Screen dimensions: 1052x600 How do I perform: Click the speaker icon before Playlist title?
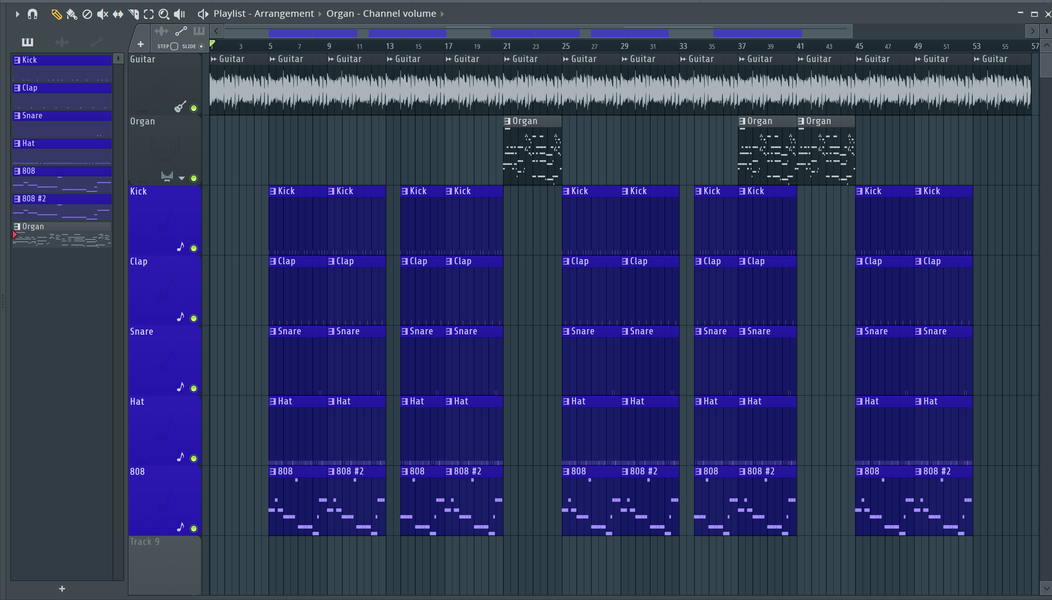pos(202,14)
